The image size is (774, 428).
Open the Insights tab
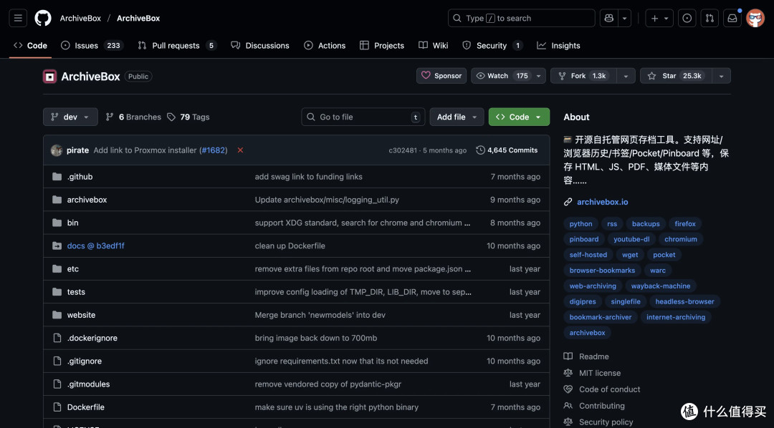[558, 45]
